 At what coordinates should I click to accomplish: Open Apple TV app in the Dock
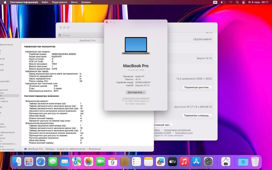173,162
